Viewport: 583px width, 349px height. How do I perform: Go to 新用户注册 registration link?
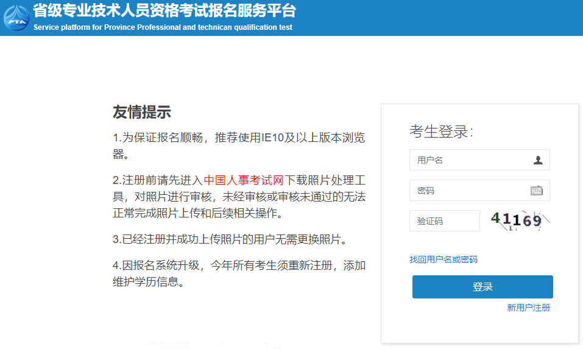(528, 308)
